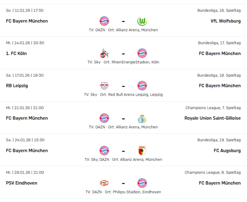Select the RB Leipzig club logo
The height and width of the screenshot is (202, 247).
(x=104, y=86)
